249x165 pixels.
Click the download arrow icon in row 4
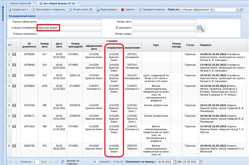point(14,86)
